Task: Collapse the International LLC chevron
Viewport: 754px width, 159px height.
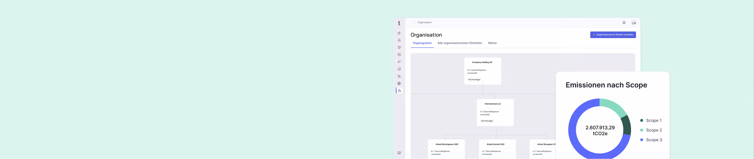Action: (481, 104)
